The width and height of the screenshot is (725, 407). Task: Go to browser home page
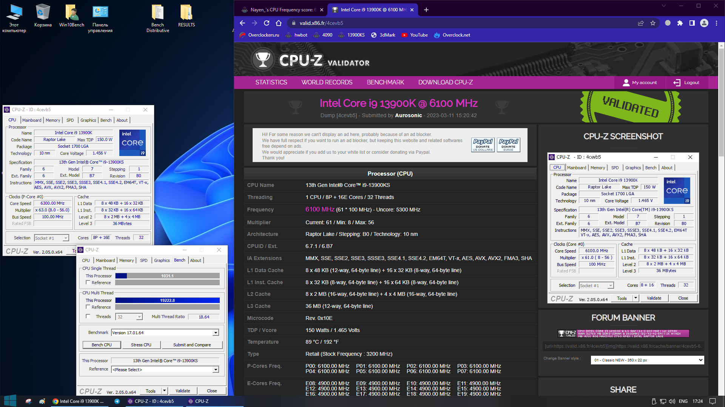[279, 23]
